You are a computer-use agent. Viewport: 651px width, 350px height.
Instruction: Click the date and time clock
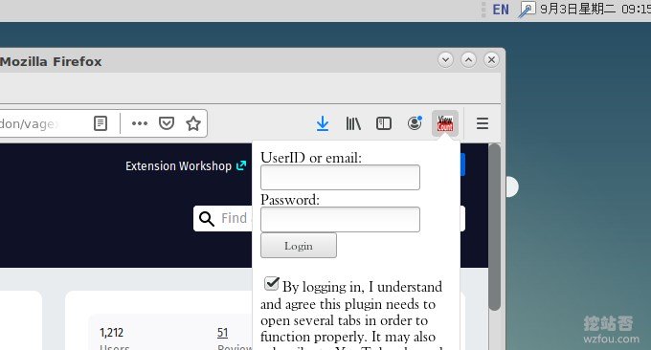click(x=595, y=10)
